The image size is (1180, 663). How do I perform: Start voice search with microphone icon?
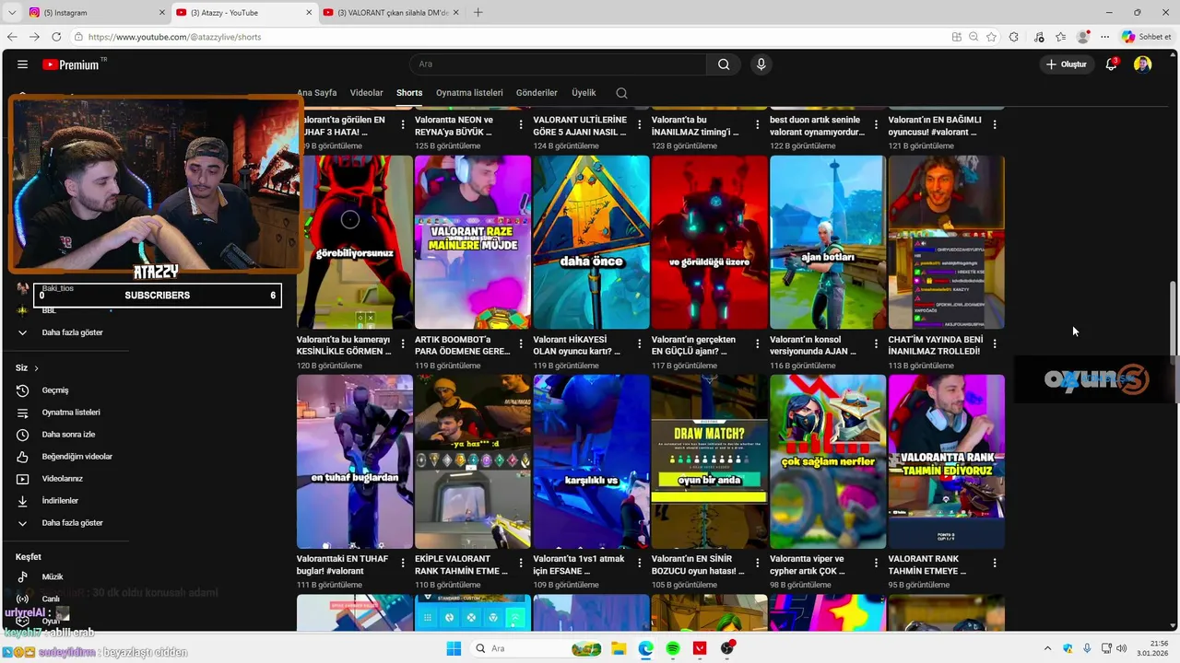[761, 64]
